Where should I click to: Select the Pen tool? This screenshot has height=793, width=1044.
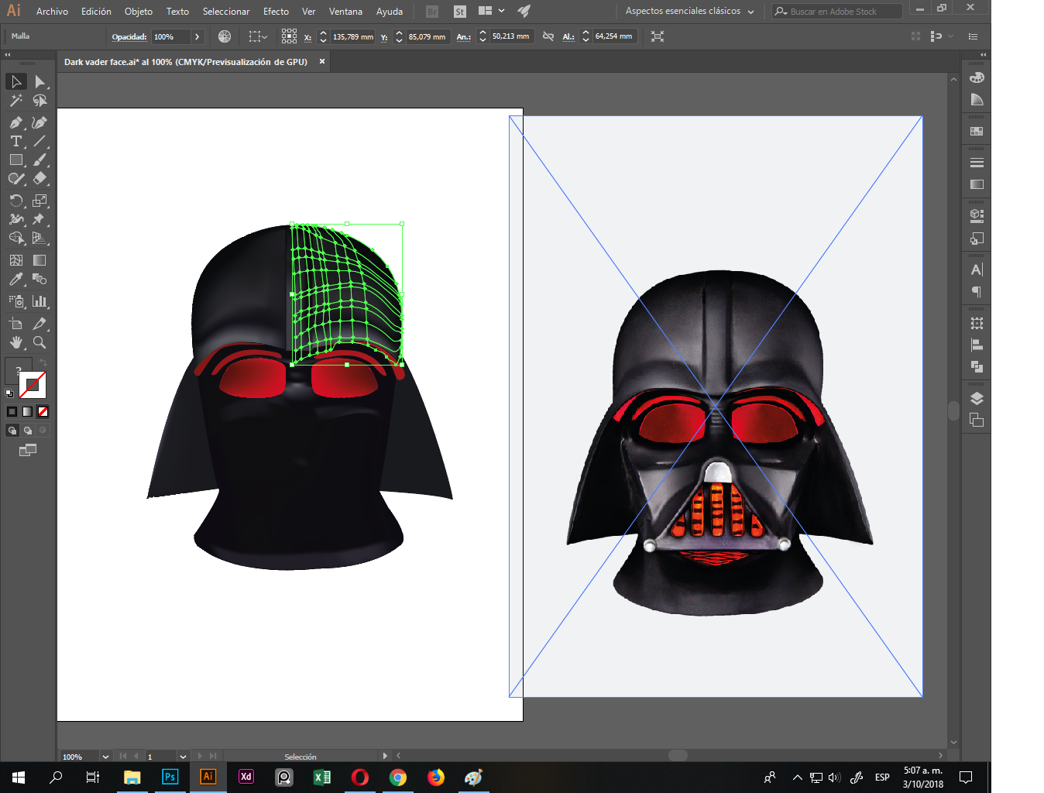[x=15, y=122]
